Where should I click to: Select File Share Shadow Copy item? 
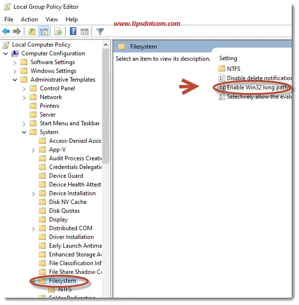[75, 272]
